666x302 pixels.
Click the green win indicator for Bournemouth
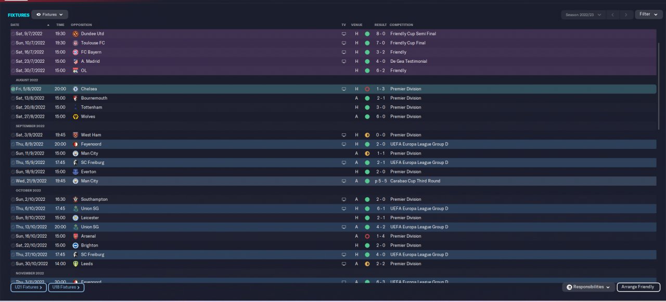367,98
